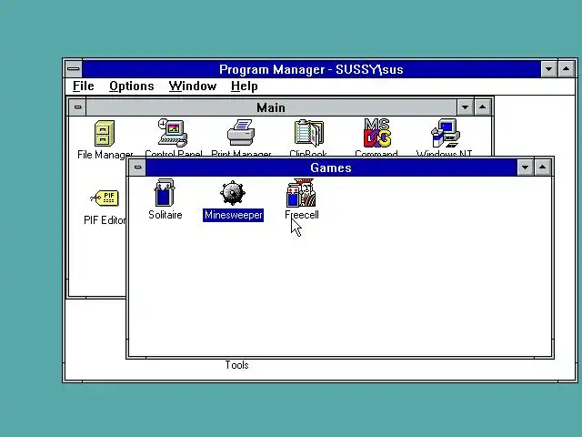The height and width of the screenshot is (437, 582).
Task: Select the Print Manager printer icon
Action: coord(241,133)
